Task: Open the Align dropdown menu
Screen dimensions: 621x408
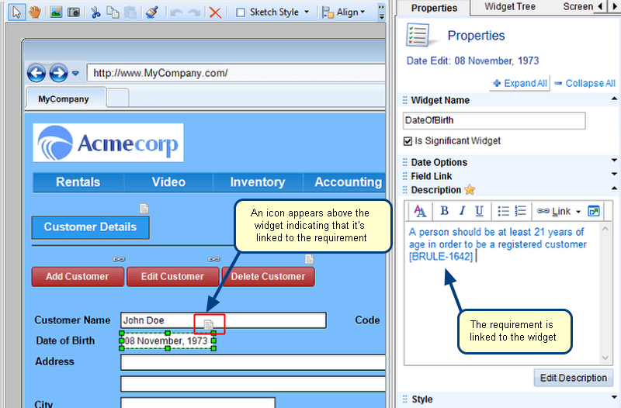Action: pyautogui.click(x=344, y=12)
